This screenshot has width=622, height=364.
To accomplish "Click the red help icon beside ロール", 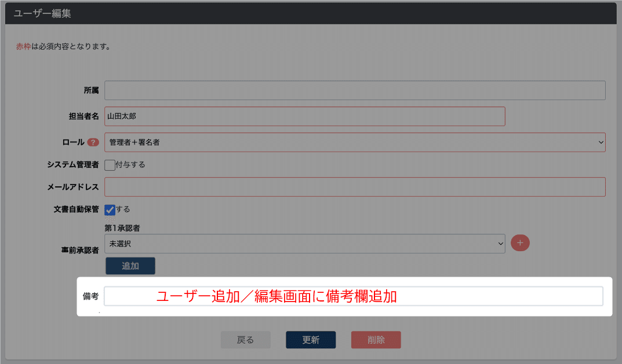I will [93, 142].
